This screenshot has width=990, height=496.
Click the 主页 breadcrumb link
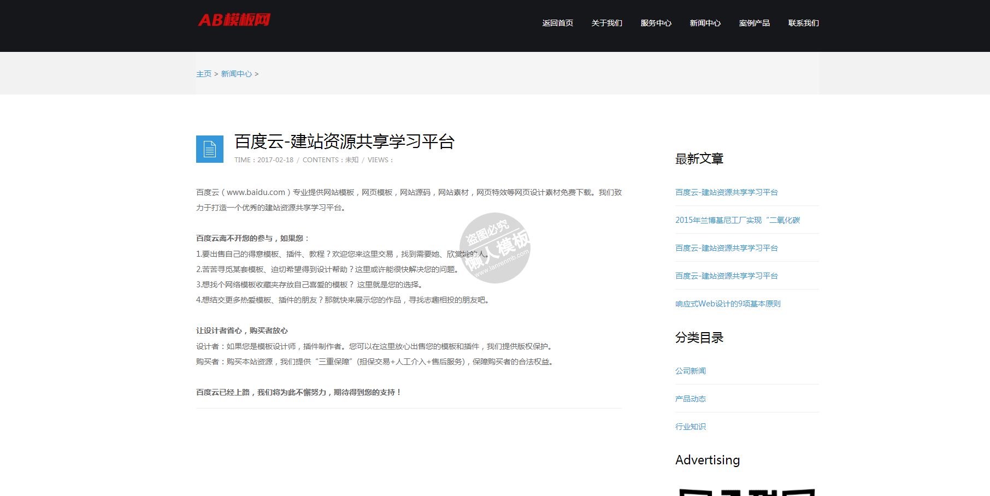(x=203, y=74)
